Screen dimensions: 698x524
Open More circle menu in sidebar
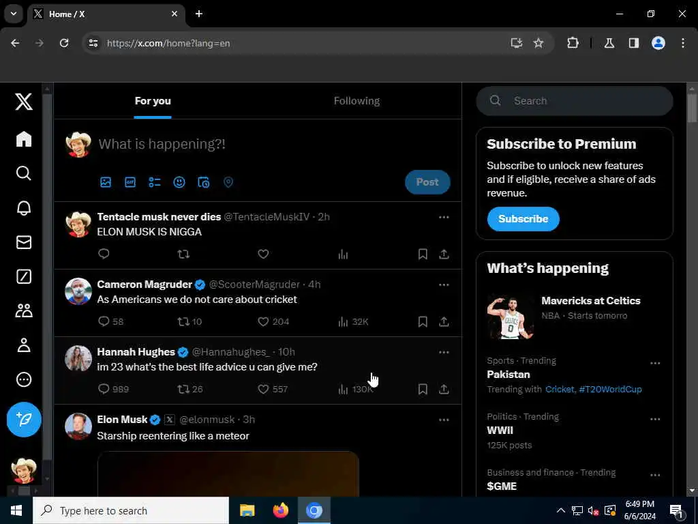tap(24, 379)
